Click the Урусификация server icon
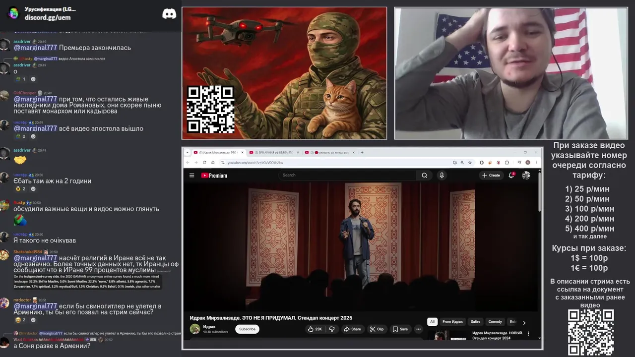635x357 pixels. (13, 13)
